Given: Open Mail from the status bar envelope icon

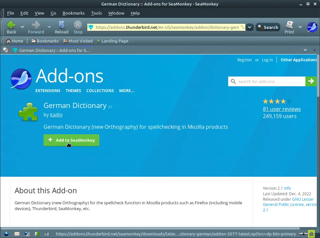Looking at the screenshot, I should tap(17, 233).
